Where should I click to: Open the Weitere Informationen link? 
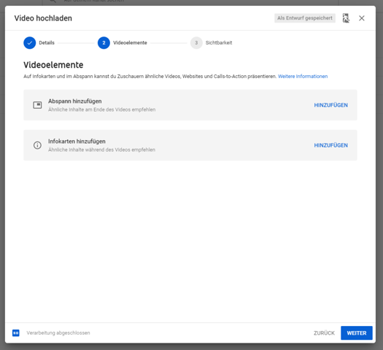[303, 77]
